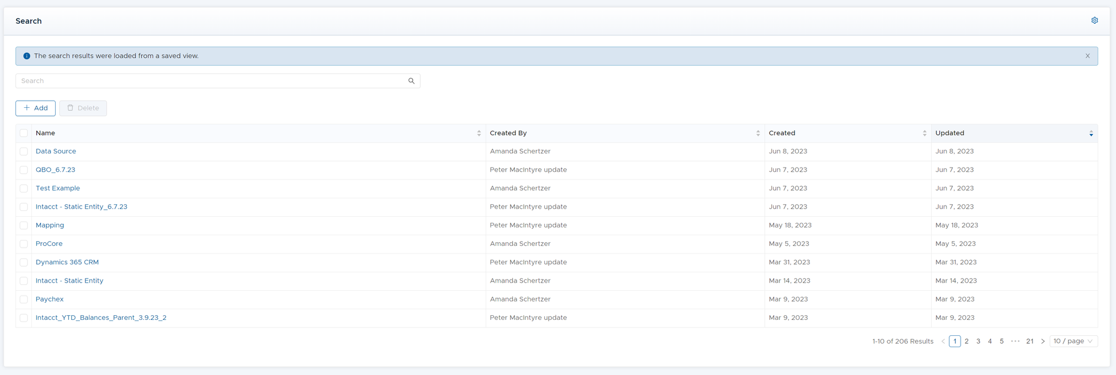Screen dimensions: 1116x375
Task: Sort by Created column arrows
Action: click(x=924, y=133)
